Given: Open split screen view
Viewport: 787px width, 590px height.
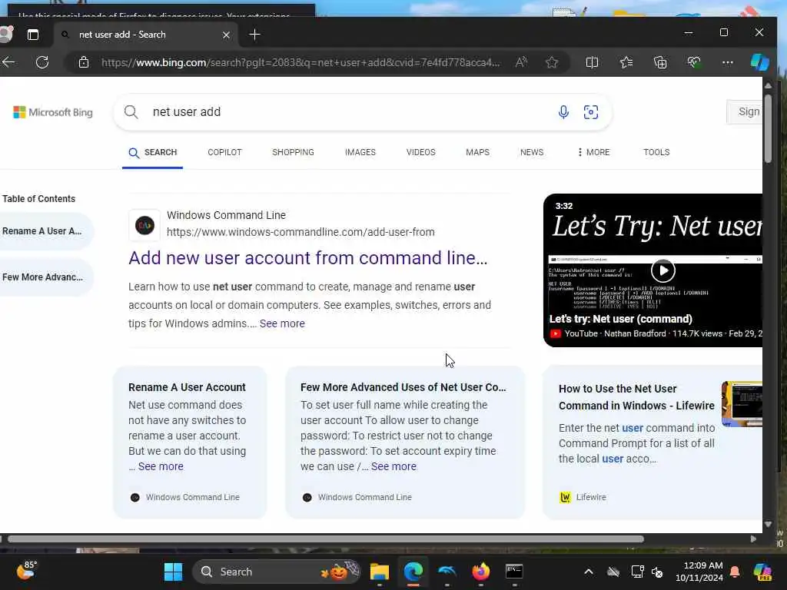Looking at the screenshot, I should pos(592,62).
